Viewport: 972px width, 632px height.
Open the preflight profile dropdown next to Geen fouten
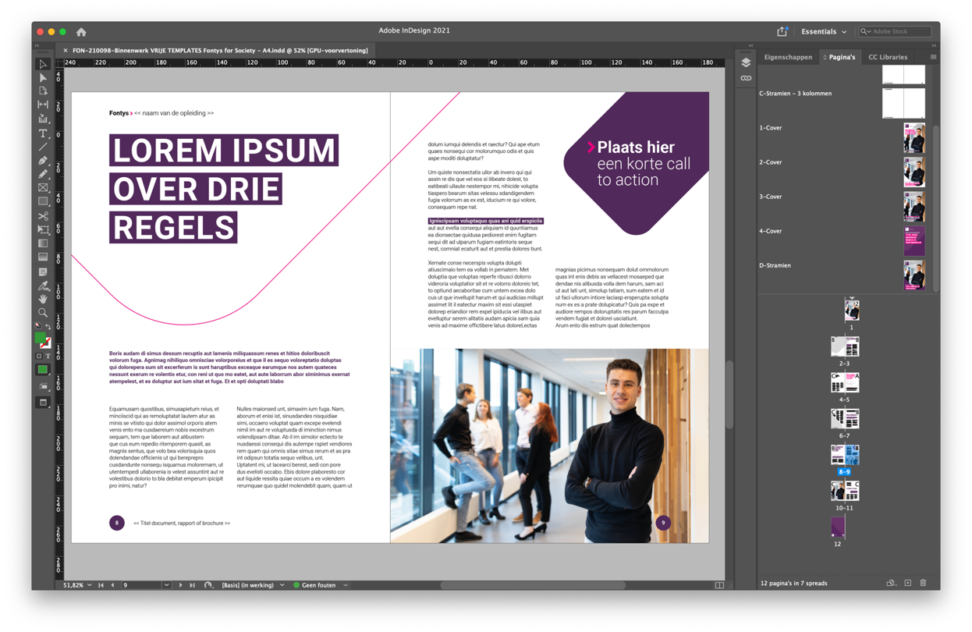[346, 584]
